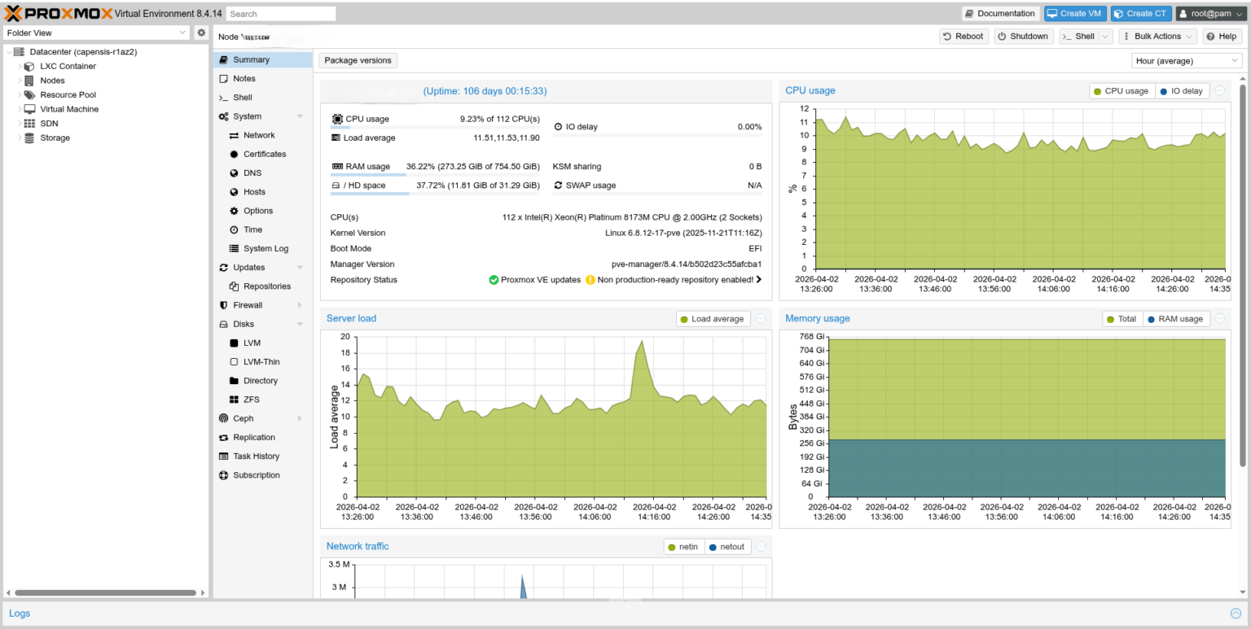This screenshot has height=629, width=1251.
Task: Click the Firewall shield icon
Action: point(224,305)
